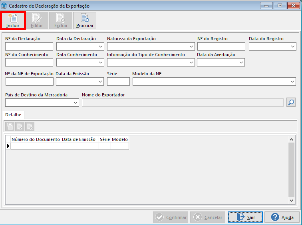The height and width of the screenshot is (225, 302).
Task: Click the Cancelar button
Action: pos(208,217)
